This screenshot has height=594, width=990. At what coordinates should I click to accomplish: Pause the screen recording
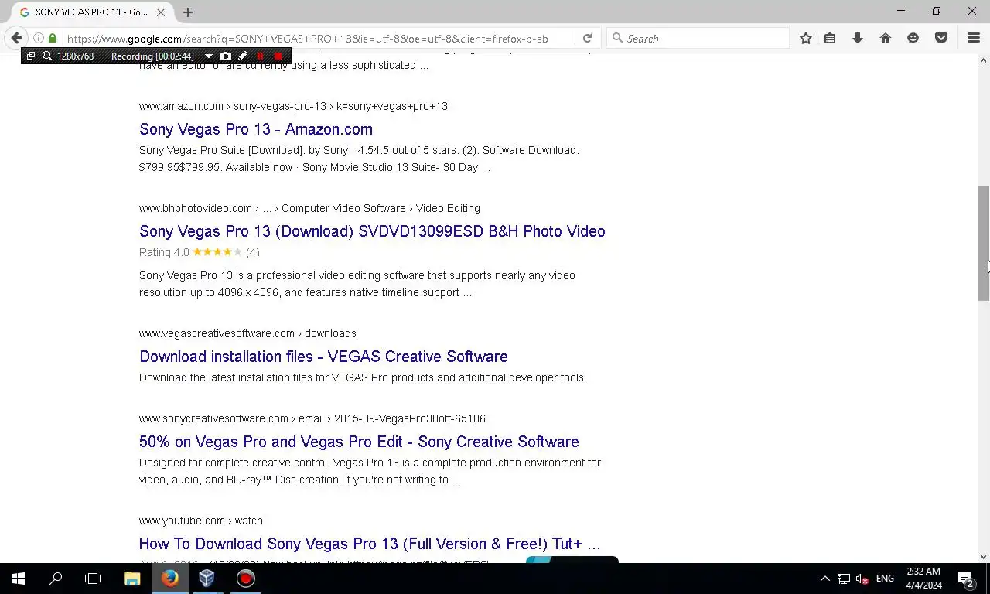(x=260, y=56)
